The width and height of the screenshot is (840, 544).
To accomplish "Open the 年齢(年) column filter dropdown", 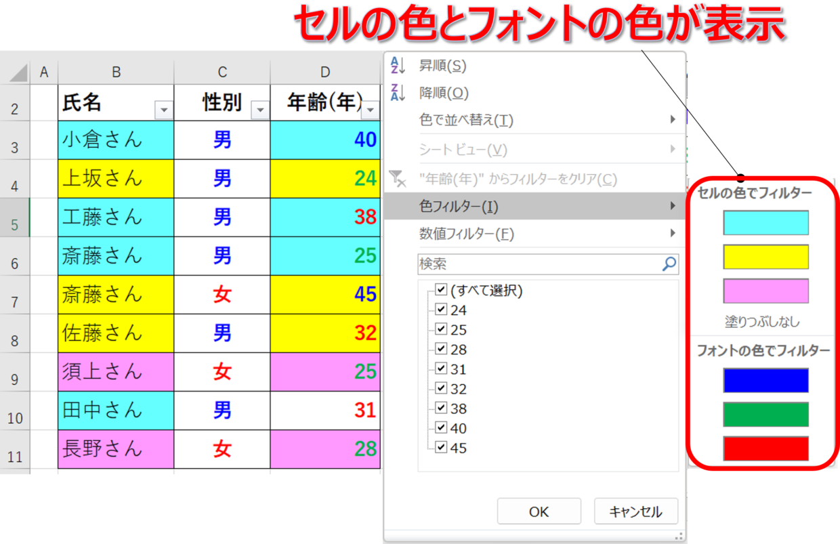I will pyautogui.click(x=371, y=110).
